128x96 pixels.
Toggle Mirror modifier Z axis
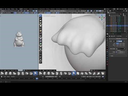click(123, 43)
